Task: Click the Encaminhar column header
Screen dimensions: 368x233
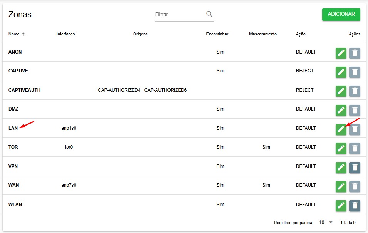Action: point(217,34)
